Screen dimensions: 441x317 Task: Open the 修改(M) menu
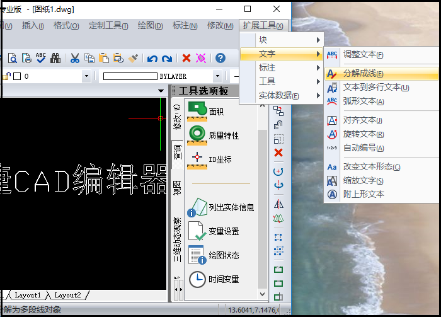point(220,26)
